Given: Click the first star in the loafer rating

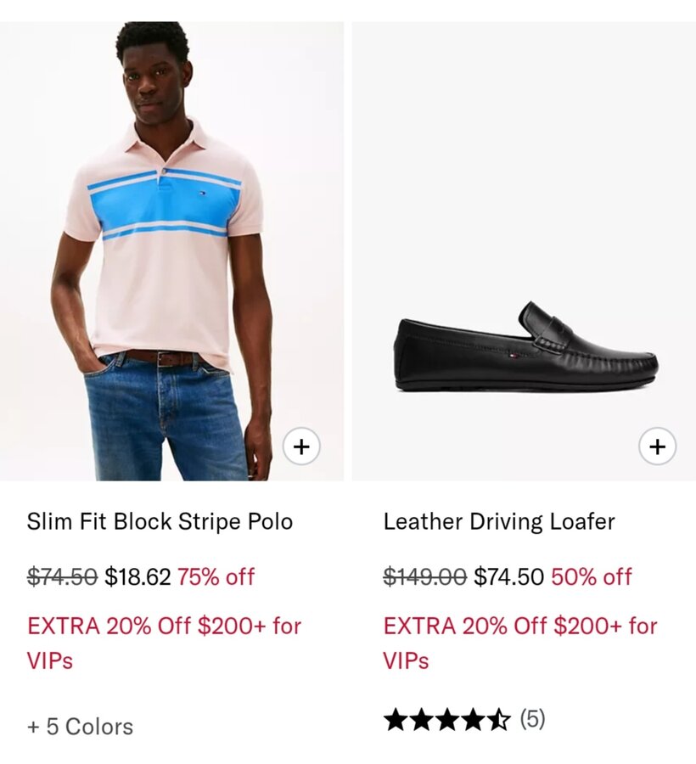Looking at the screenshot, I should point(396,721).
